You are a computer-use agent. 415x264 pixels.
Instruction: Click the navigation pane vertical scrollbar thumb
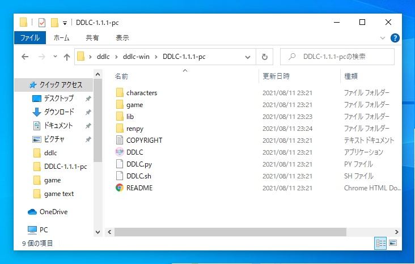[x=98, y=120]
